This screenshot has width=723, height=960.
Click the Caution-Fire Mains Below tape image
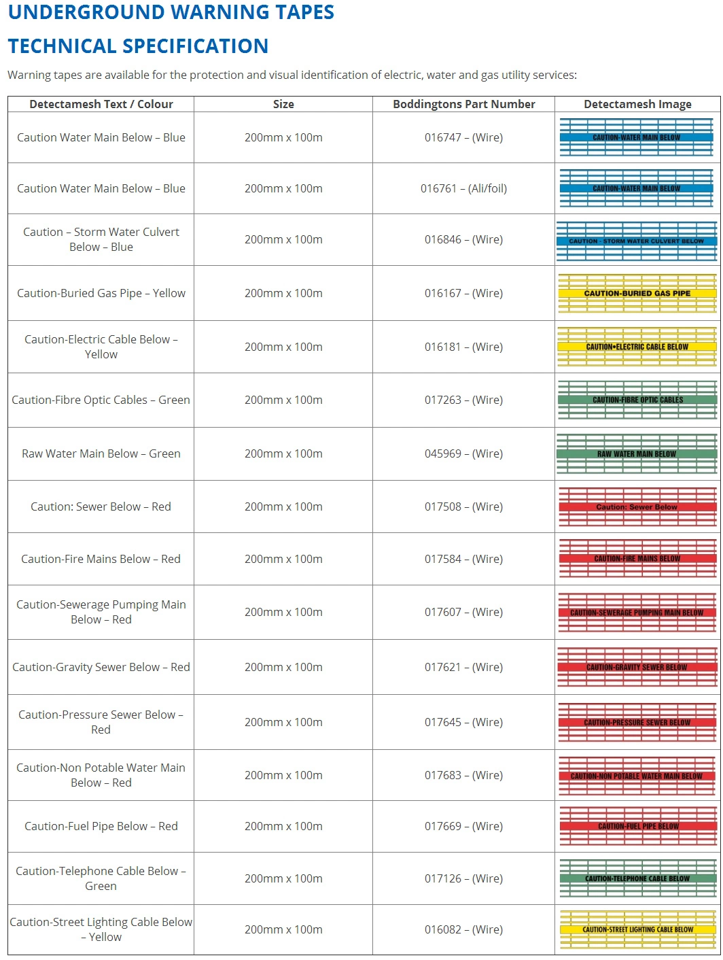(637, 559)
